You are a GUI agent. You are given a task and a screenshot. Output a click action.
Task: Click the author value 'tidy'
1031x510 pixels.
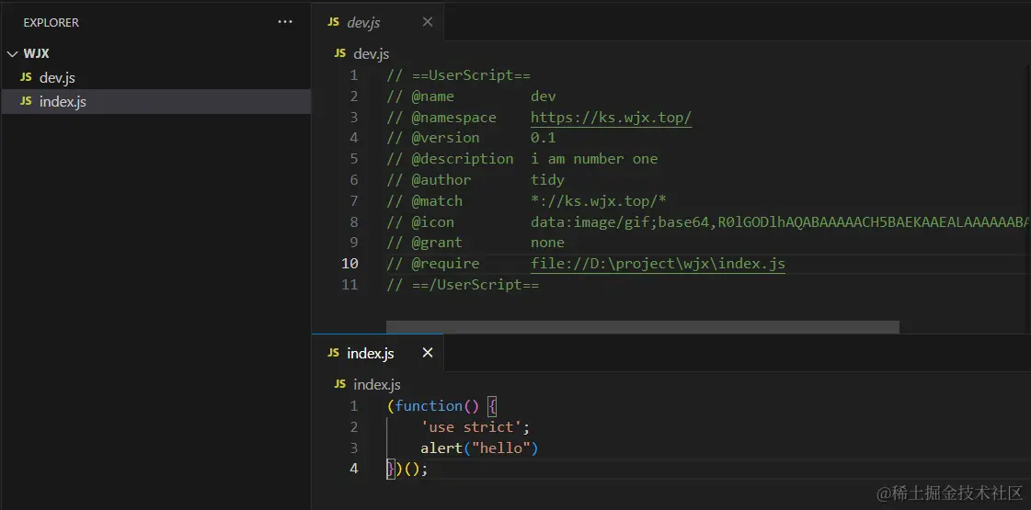pos(548,180)
